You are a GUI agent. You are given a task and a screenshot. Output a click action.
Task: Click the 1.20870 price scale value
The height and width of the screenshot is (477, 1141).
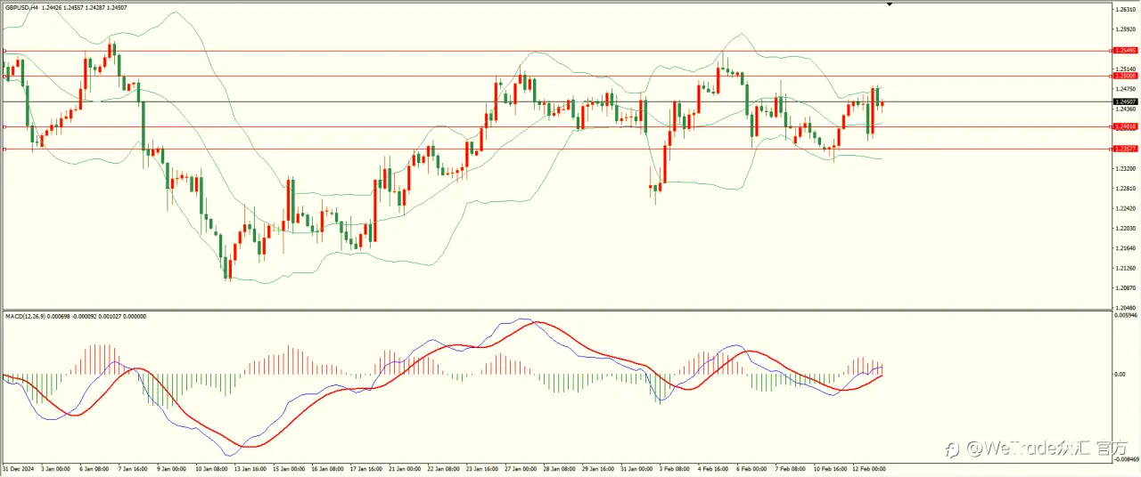[1126, 287]
